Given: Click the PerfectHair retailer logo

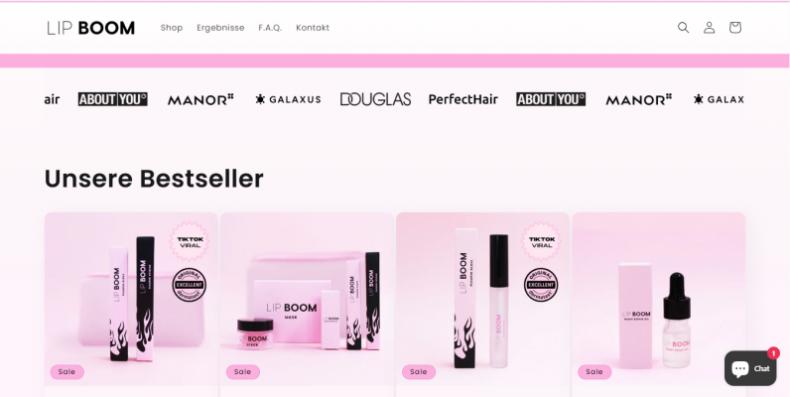Looking at the screenshot, I should 463,99.
